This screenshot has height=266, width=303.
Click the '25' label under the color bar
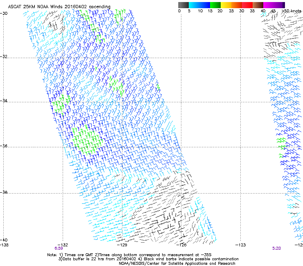pos(231,11)
